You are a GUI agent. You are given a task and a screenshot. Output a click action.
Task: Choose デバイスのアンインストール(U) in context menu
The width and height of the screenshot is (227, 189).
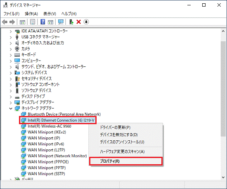click(126, 142)
